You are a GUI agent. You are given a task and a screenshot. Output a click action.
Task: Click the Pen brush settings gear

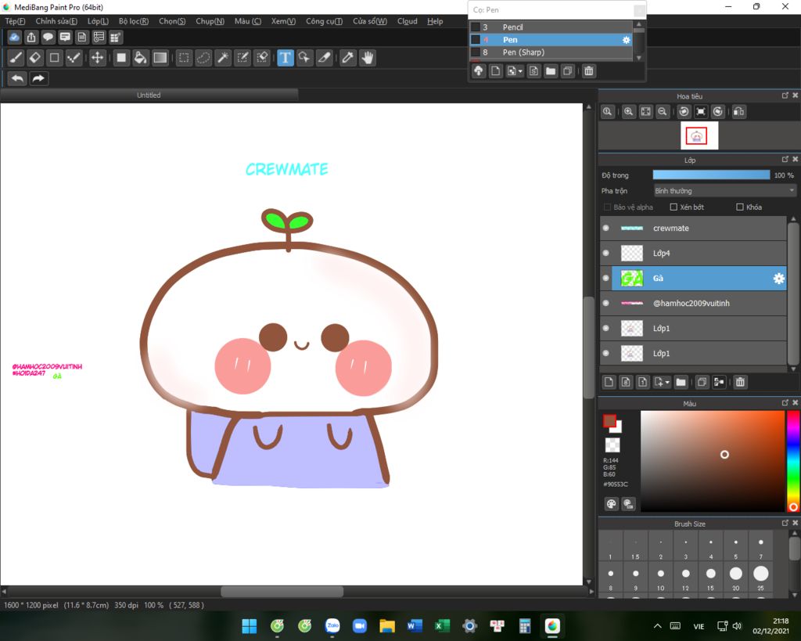[x=627, y=40]
